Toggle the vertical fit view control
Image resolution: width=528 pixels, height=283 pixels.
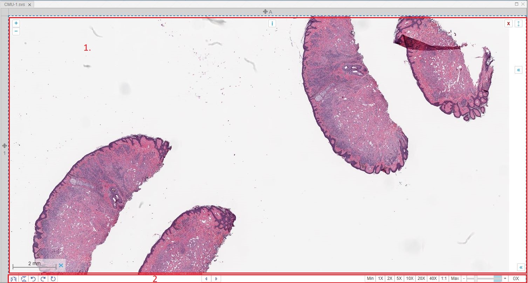click(519, 23)
